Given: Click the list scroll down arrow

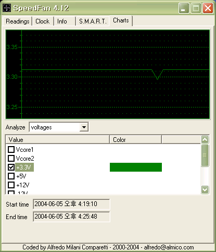Looking at the screenshot, I should [205, 189].
